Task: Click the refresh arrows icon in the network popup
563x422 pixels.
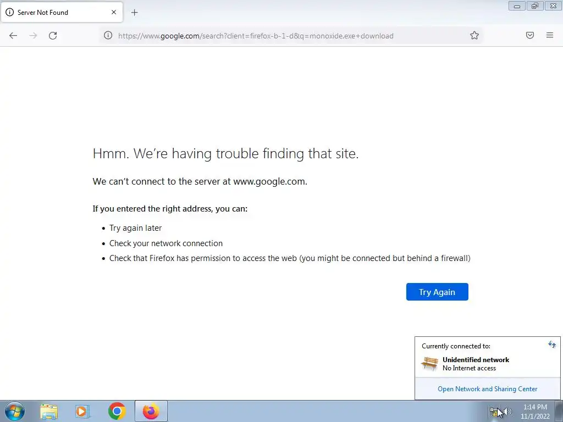Action: point(552,345)
